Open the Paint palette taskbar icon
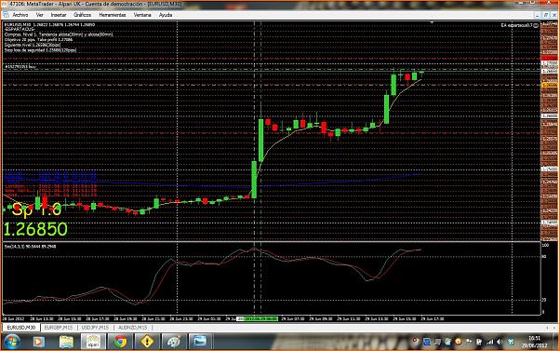Screen dimensions: 560x351 click(x=174, y=342)
